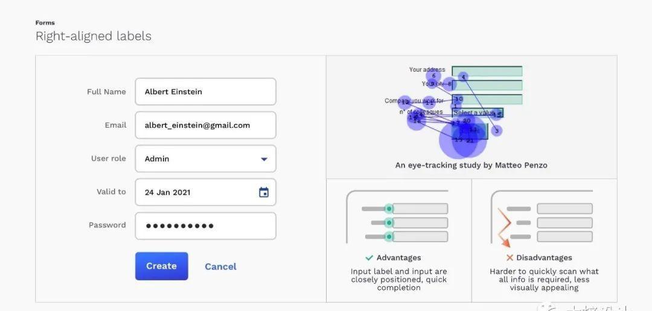Click the advantages form illustration
The image size is (652, 311).
pos(398,218)
